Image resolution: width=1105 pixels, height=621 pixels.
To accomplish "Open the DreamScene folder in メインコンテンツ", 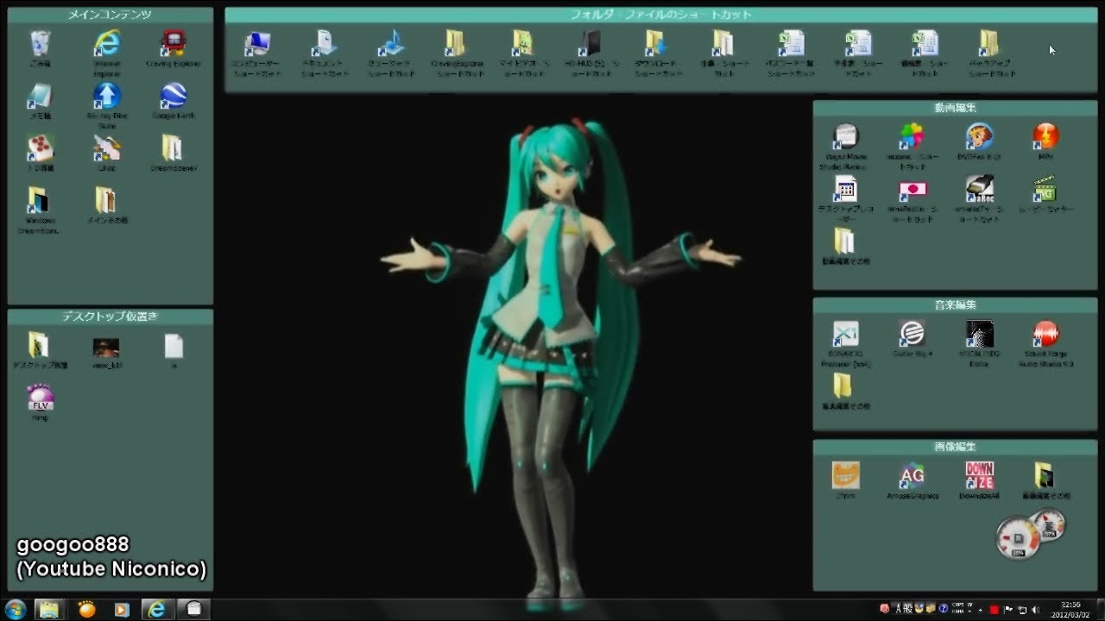I will point(173,148).
